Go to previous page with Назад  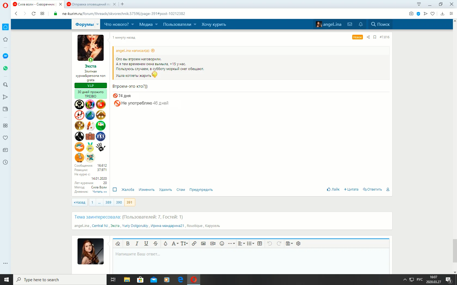(x=80, y=202)
